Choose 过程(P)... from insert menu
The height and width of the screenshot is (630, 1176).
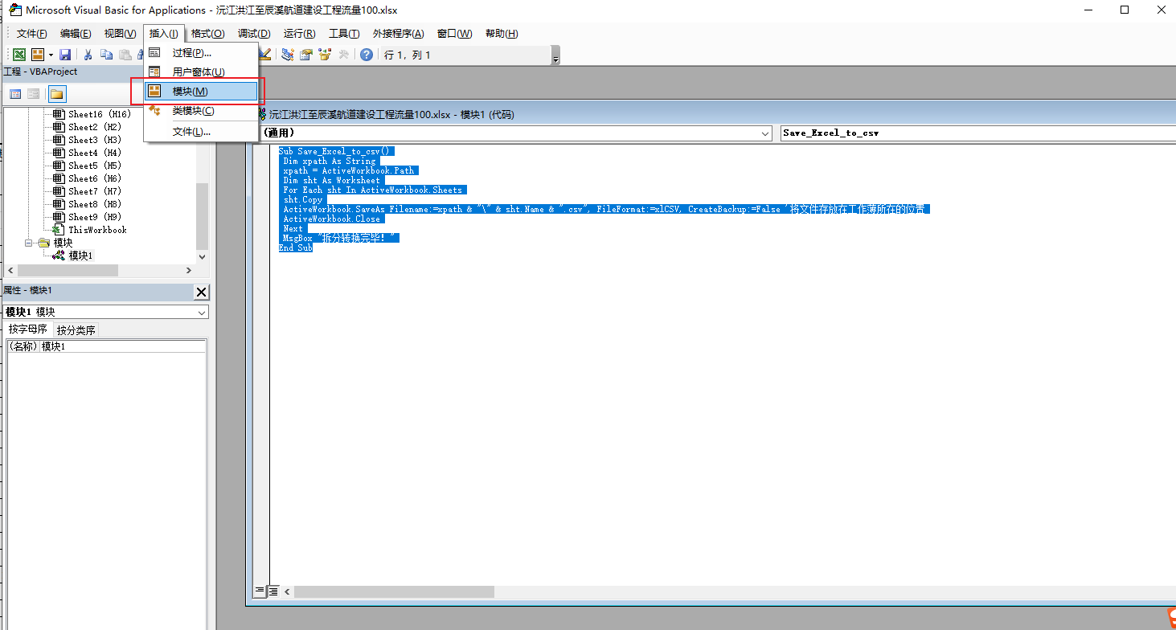[x=202, y=53]
